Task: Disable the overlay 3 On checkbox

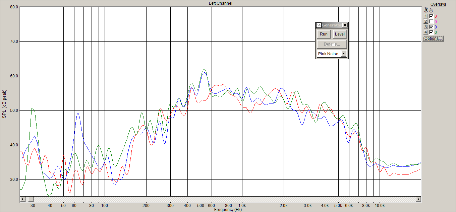Action: [431, 27]
